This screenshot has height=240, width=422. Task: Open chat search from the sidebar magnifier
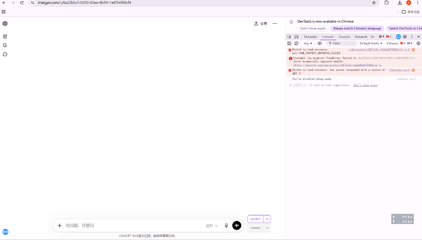point(5,45)
